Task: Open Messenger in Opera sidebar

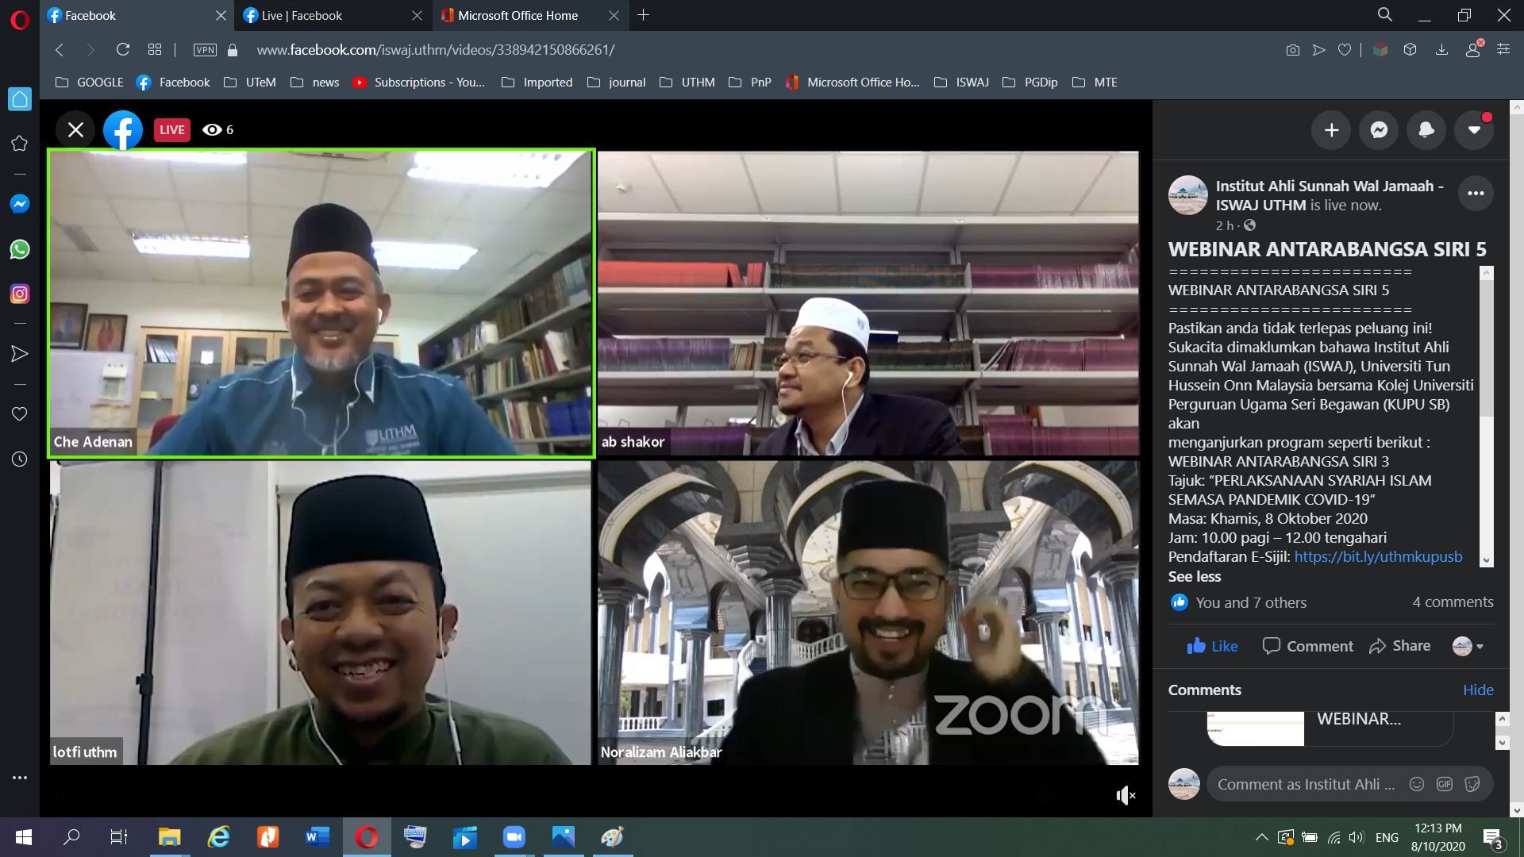Action: (x=20, y=204)
